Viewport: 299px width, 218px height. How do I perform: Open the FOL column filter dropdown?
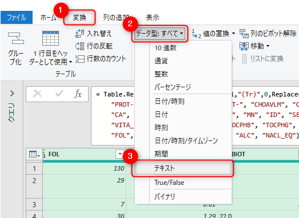119,154
